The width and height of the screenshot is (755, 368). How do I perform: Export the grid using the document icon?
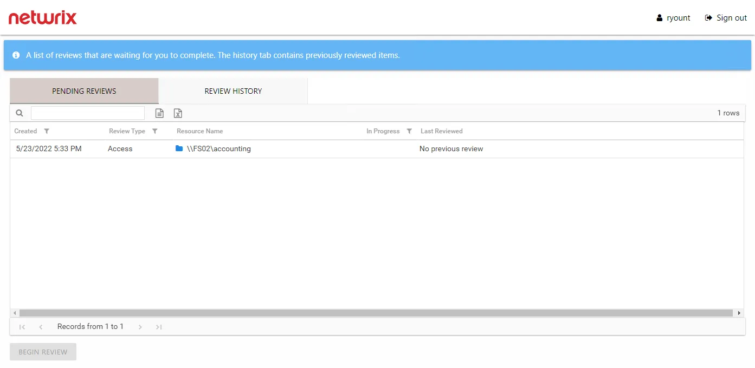click(159, 113)
